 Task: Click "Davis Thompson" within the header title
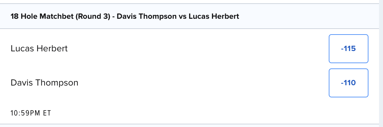[x=147, y=16]
